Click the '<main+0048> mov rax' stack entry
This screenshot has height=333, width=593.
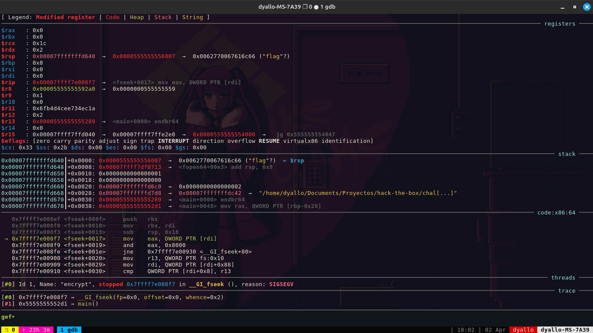click(x=250, y=206)
